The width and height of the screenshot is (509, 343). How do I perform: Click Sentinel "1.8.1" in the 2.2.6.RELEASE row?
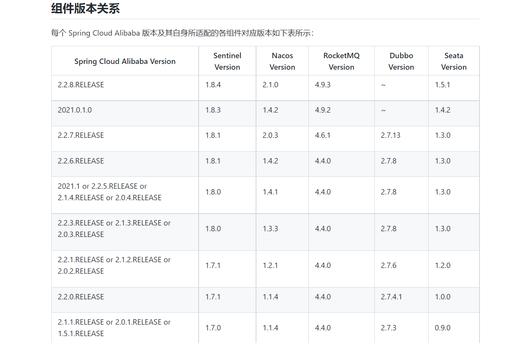tap(213, 161)
